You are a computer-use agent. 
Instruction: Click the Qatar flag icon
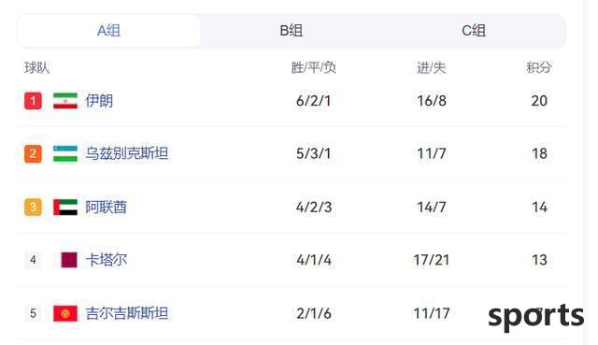69,260
